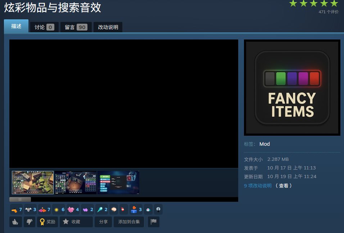This screenshot has width=344, height=233.
Task: Click the flag icon to report this mod
Action: pos(153,222)
